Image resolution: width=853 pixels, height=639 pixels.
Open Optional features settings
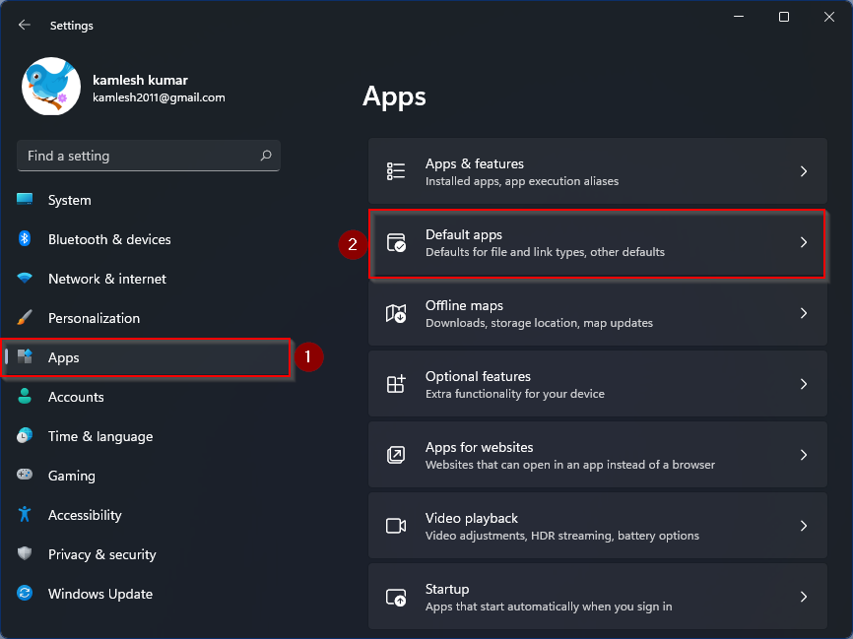tap(597, 384)
